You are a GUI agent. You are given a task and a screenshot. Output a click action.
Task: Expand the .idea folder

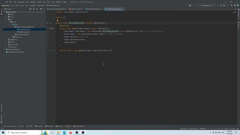[x=7, y=14]
